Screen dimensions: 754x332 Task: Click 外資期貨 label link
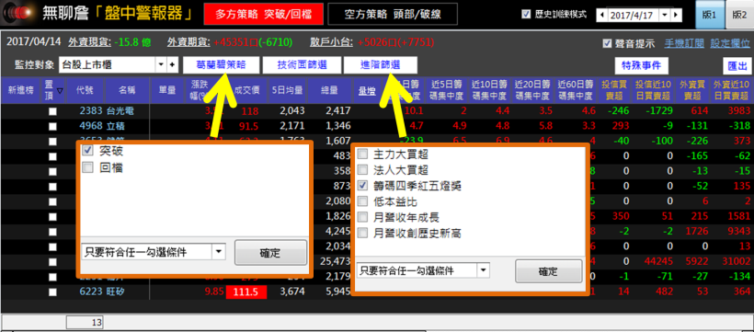(x=188, y=42)
